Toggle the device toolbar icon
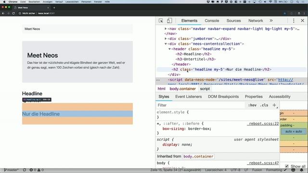 pyautogui.click(x=169, y=21)
